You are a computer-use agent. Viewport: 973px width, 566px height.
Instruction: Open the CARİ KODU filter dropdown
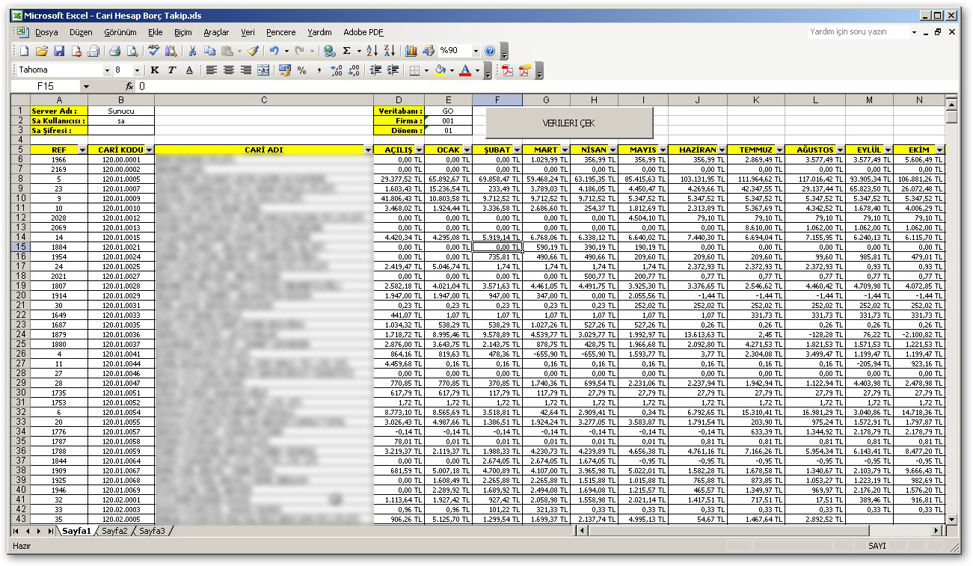coord(149,150)
